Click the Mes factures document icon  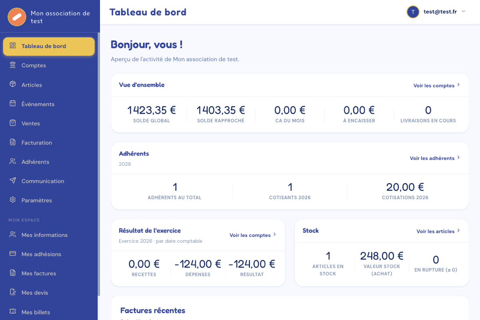tap(13, 273)
